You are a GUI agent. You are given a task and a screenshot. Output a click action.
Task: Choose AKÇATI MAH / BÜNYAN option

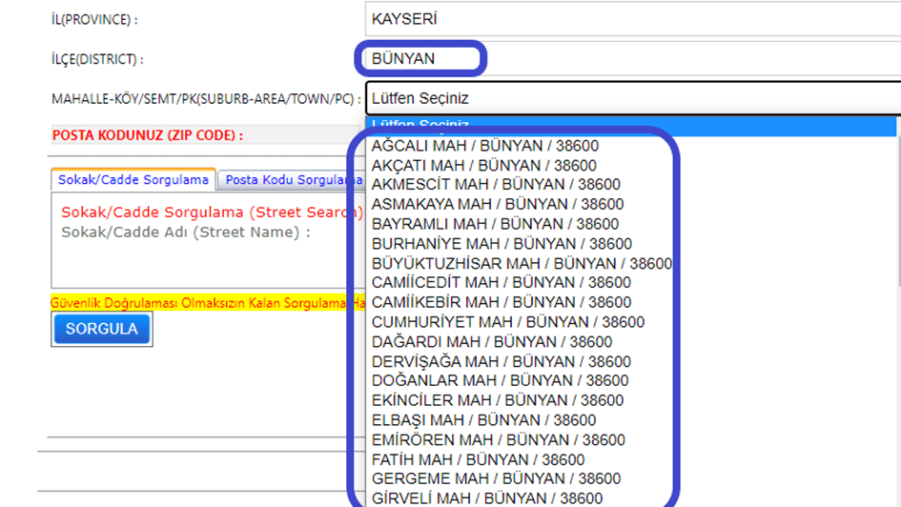pos(484,166)
